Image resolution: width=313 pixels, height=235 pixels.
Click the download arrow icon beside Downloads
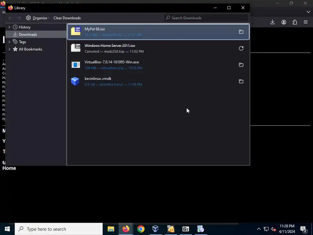[x=15, y=34]
